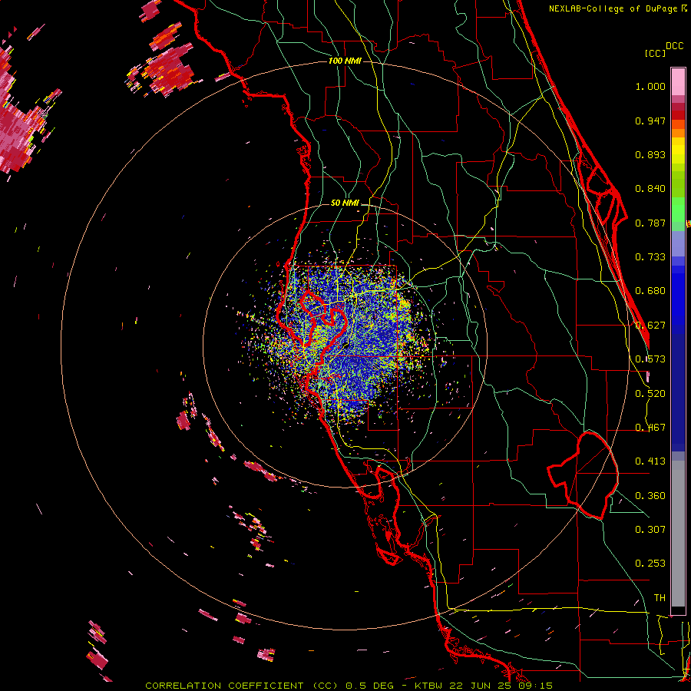691x691 pixels.
Task: Click the [CC] unit label
Action: 655,53
